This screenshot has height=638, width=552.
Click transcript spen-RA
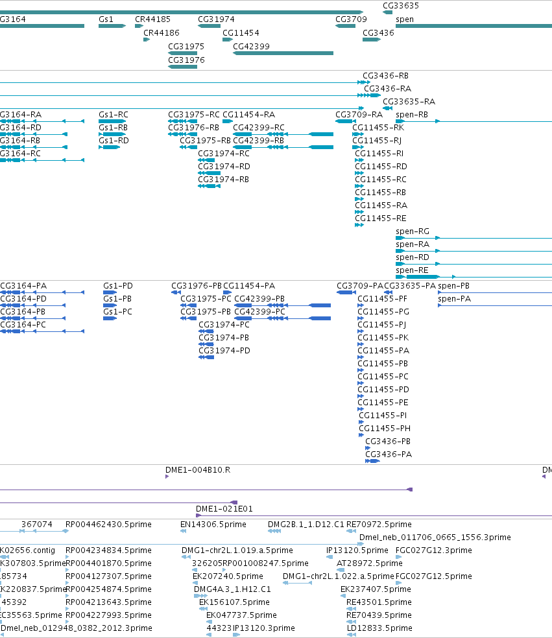[413, 244]
